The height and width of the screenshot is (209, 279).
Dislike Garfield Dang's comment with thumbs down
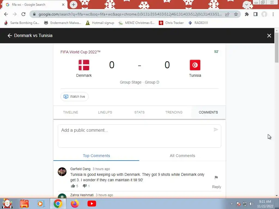pyautogui.click(x=85, y=186)
